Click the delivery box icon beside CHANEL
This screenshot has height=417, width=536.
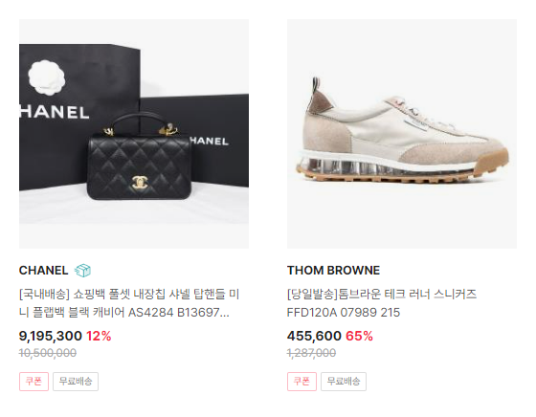(82, 271)
